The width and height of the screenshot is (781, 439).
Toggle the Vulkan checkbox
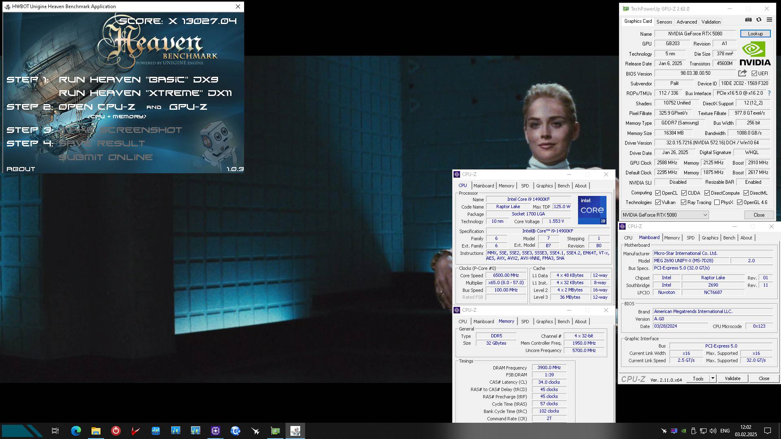click(658, 202)
